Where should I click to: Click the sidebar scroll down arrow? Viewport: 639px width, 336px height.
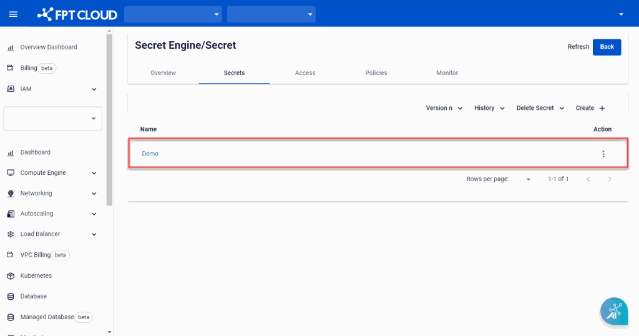click(109, 332)
